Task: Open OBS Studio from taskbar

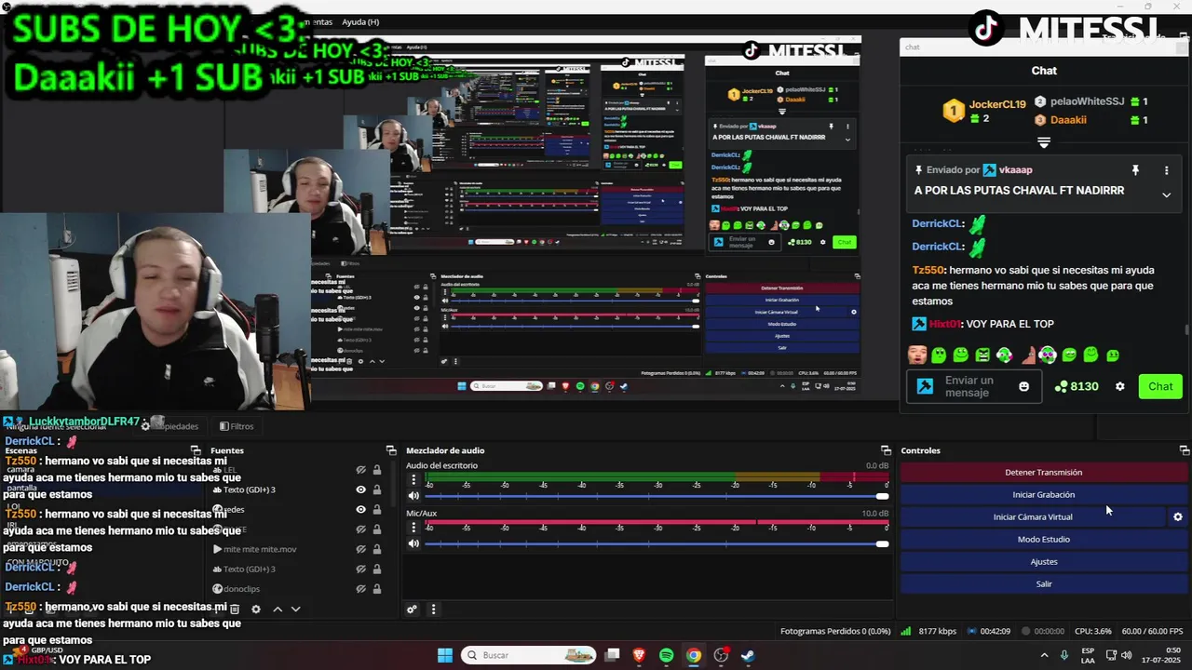Action: (721, 655)
